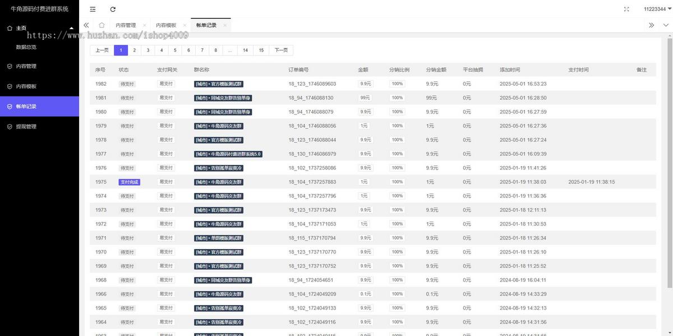The height and width of the screenshot is (336, 673).
Task: Go to previous page 上一页
Action: click(x=102, y=50)
